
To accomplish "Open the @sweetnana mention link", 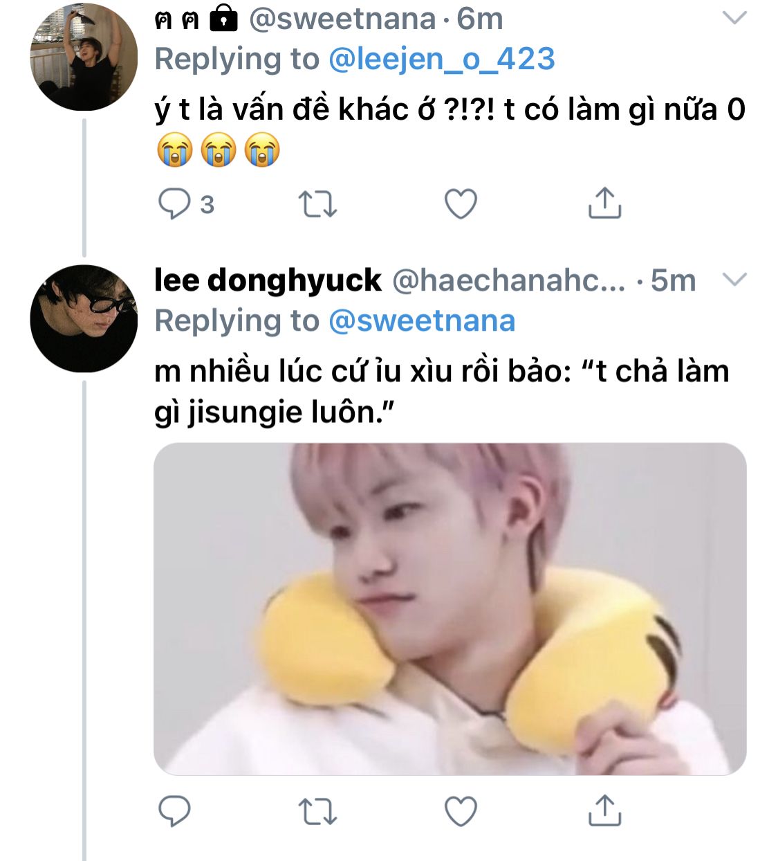I will [x=422, y=320].
